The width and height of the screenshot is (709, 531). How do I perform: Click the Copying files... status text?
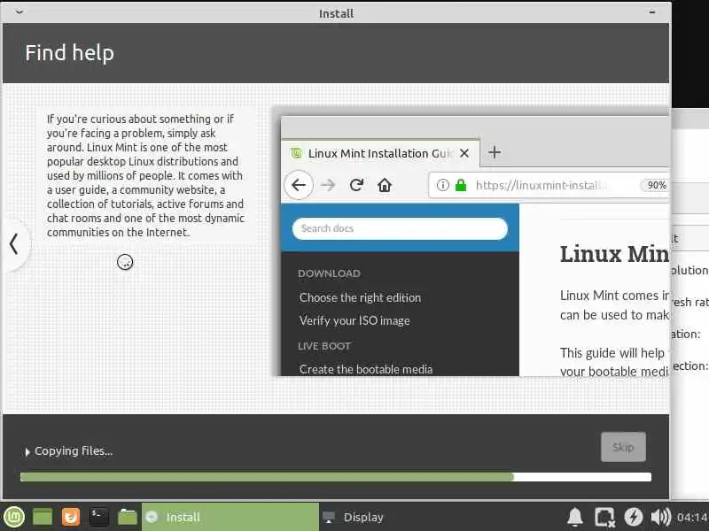coord(74,451)
